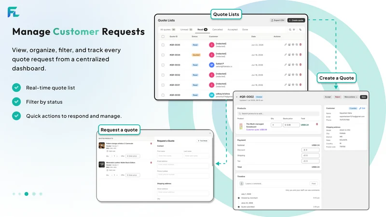This screenshot has width=386, height=217.
Task: Tick checkbox for quote #QR-0030
Action: pyautogui.click(x=163, y=95)
